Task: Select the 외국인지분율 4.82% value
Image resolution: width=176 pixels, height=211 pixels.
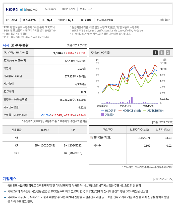Action: (82, 108)
